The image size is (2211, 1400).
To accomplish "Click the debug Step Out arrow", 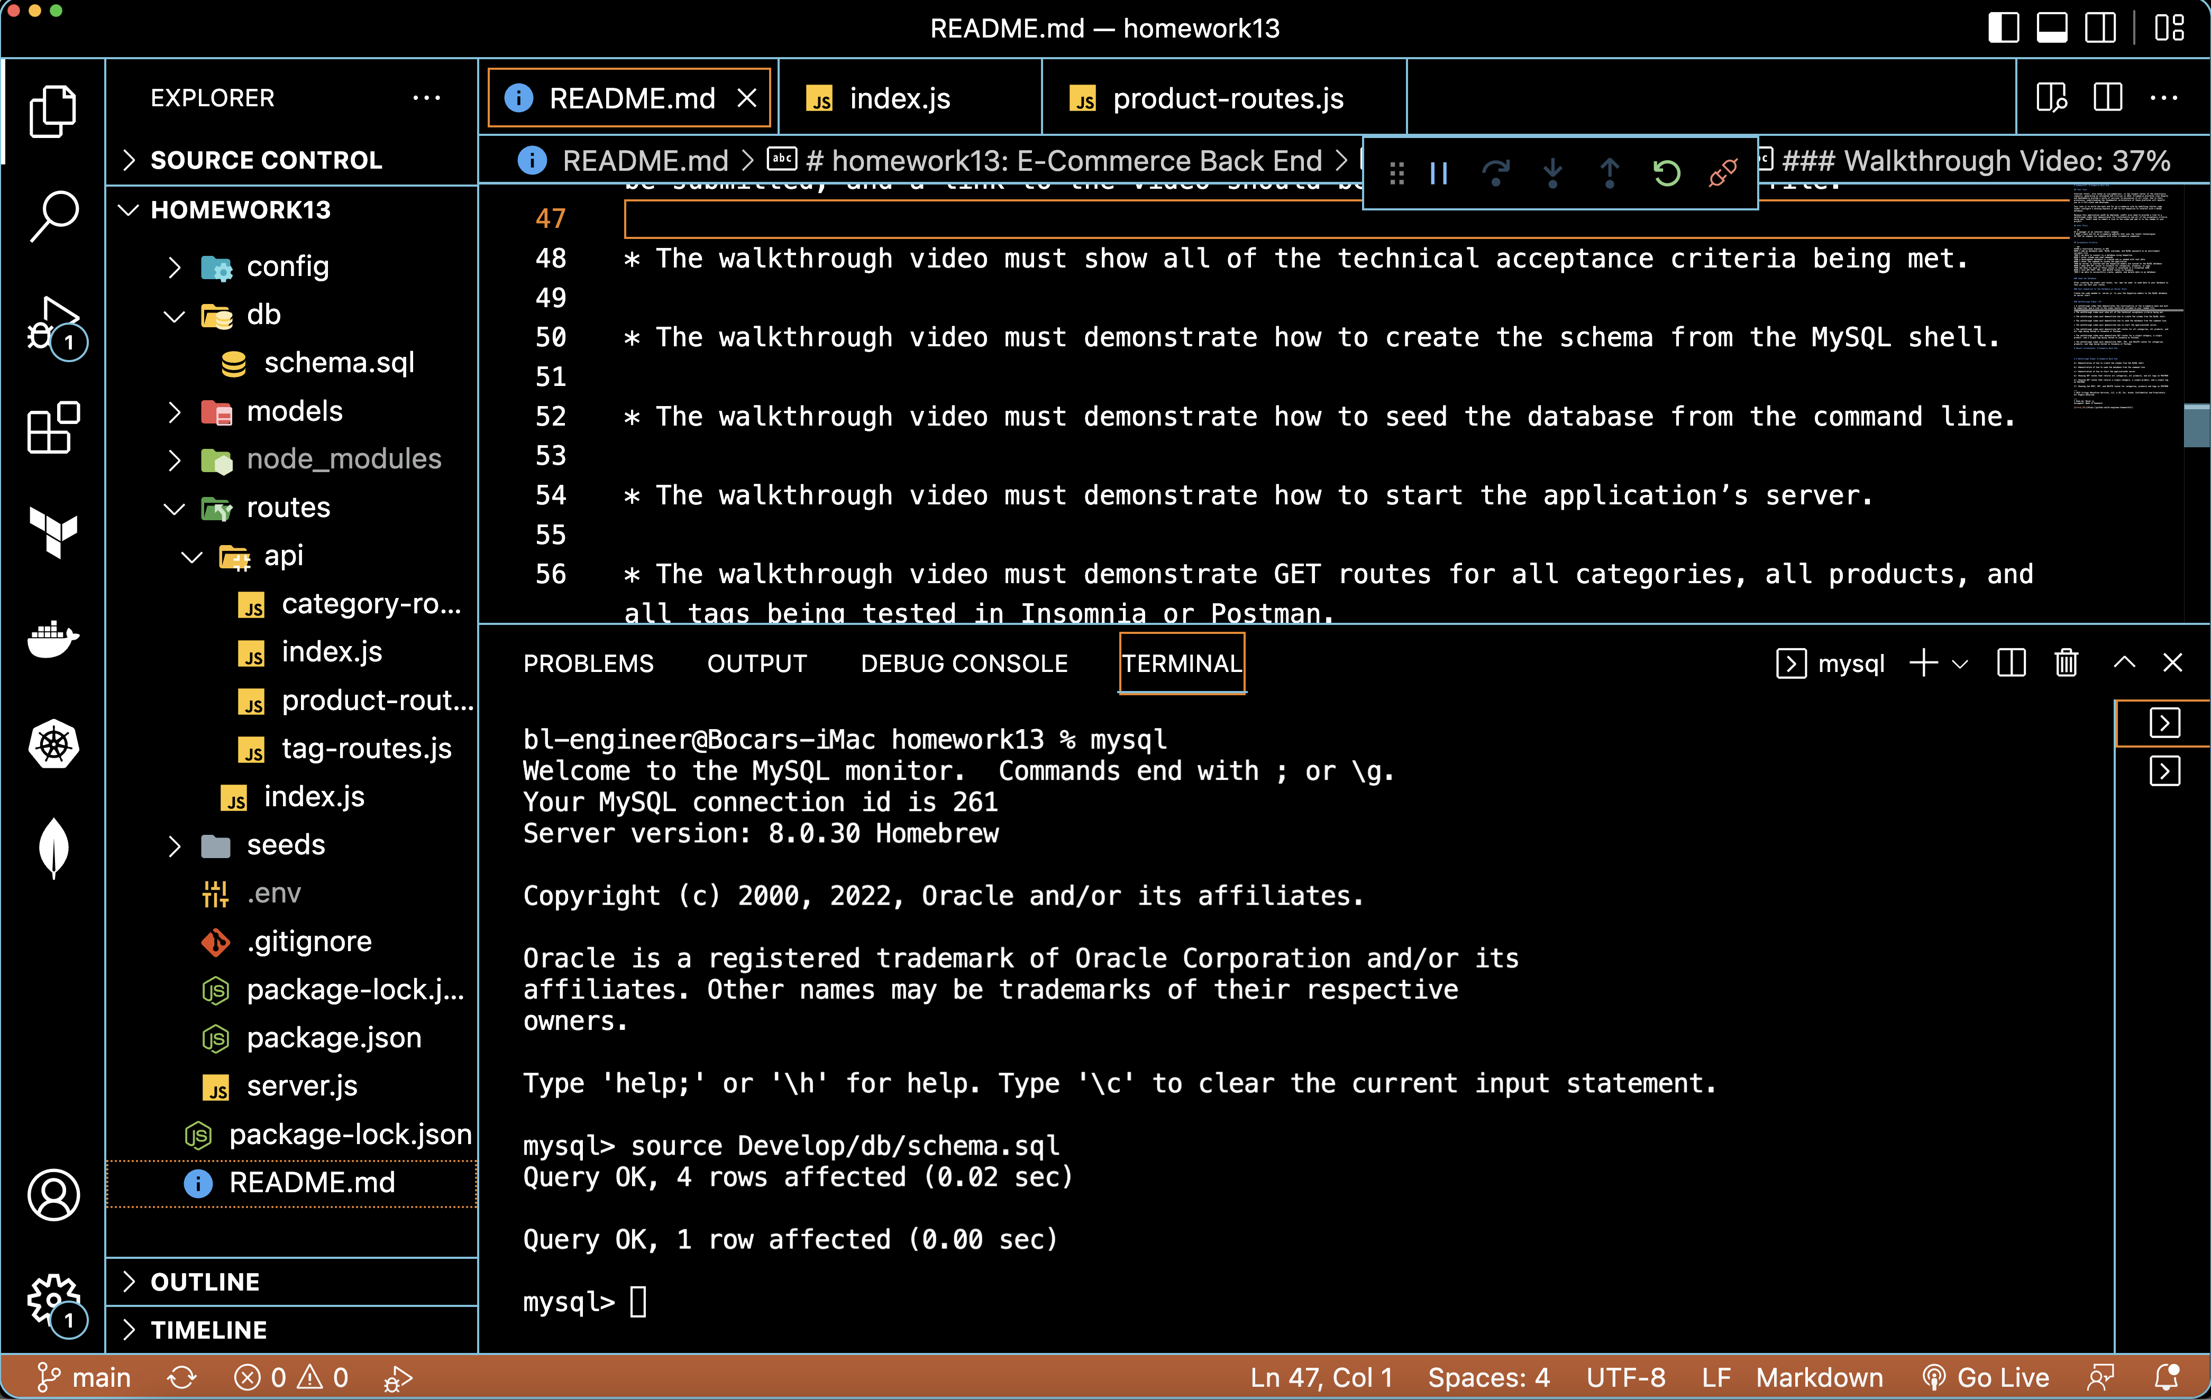I will click(1610, 172).
